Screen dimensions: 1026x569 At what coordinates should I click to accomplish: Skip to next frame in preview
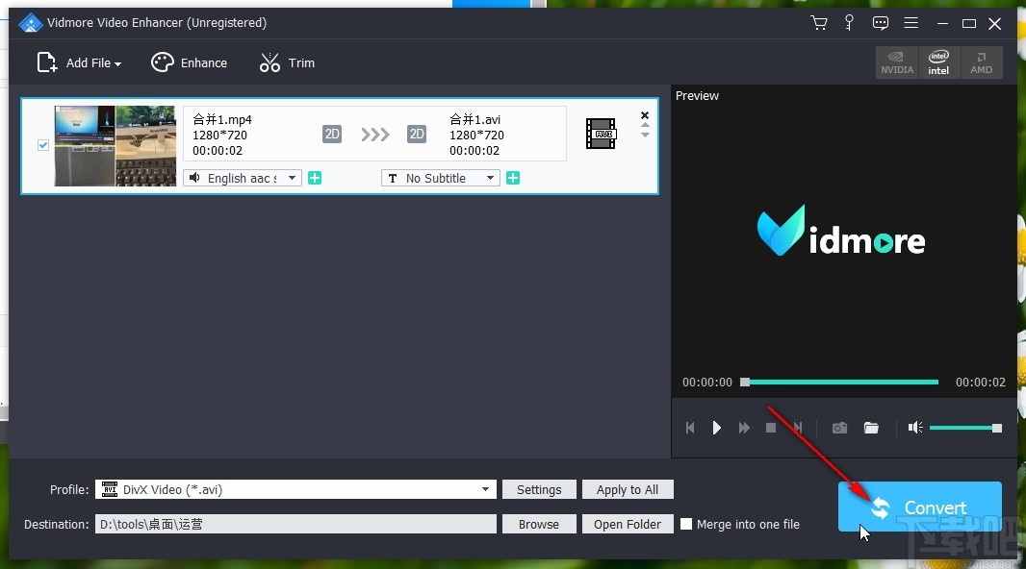[798, 428]
